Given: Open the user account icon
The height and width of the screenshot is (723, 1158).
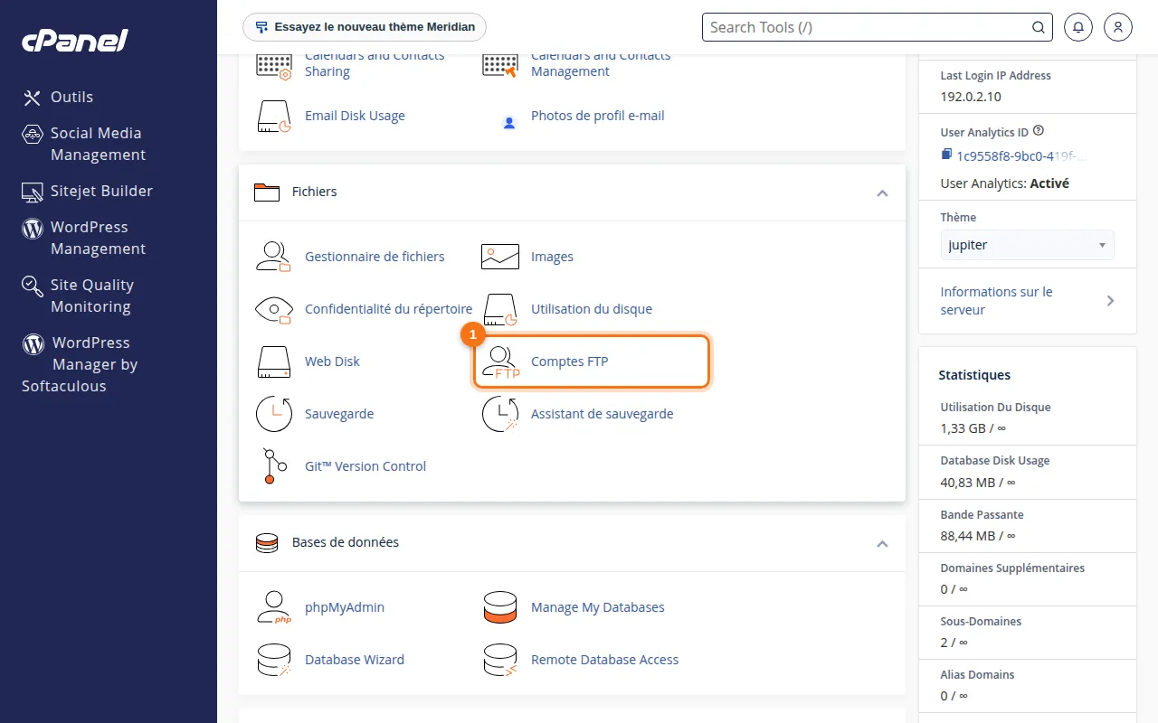Looking at the screenshot, I should 1118,27.
